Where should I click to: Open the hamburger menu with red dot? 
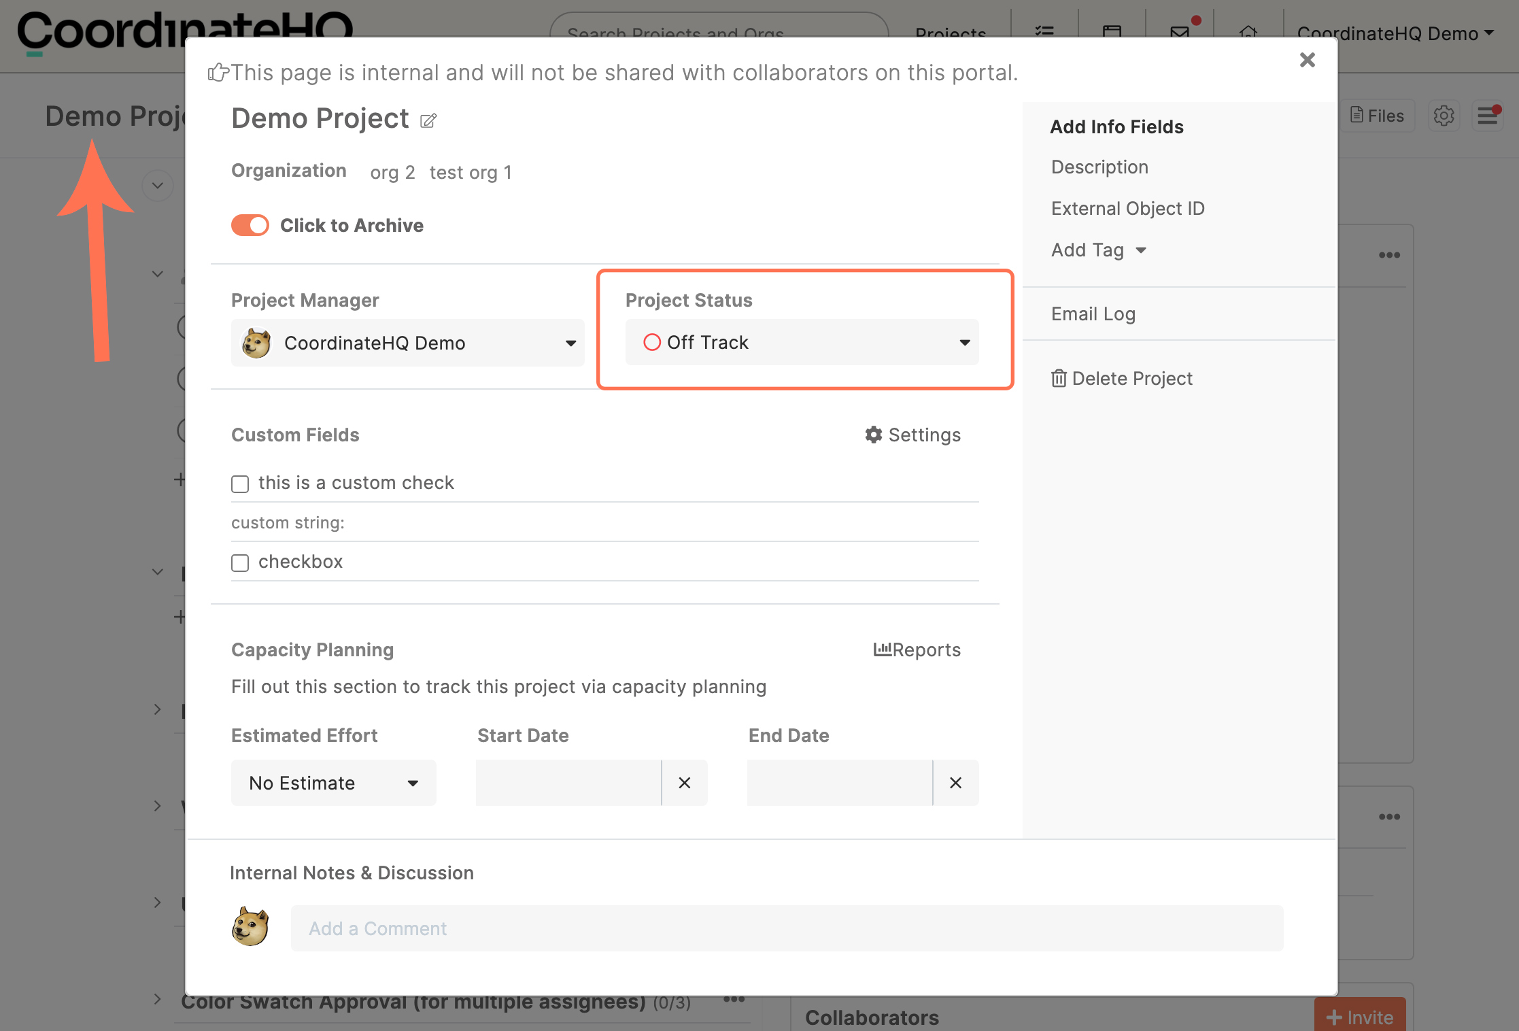click(x=1488, y=116)
